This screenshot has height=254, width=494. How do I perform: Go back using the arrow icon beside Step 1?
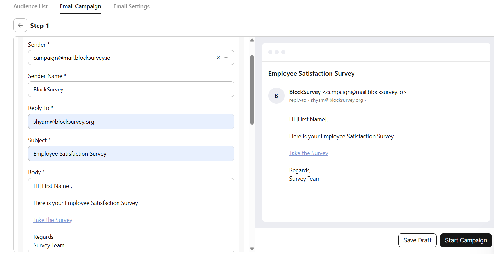20,25
